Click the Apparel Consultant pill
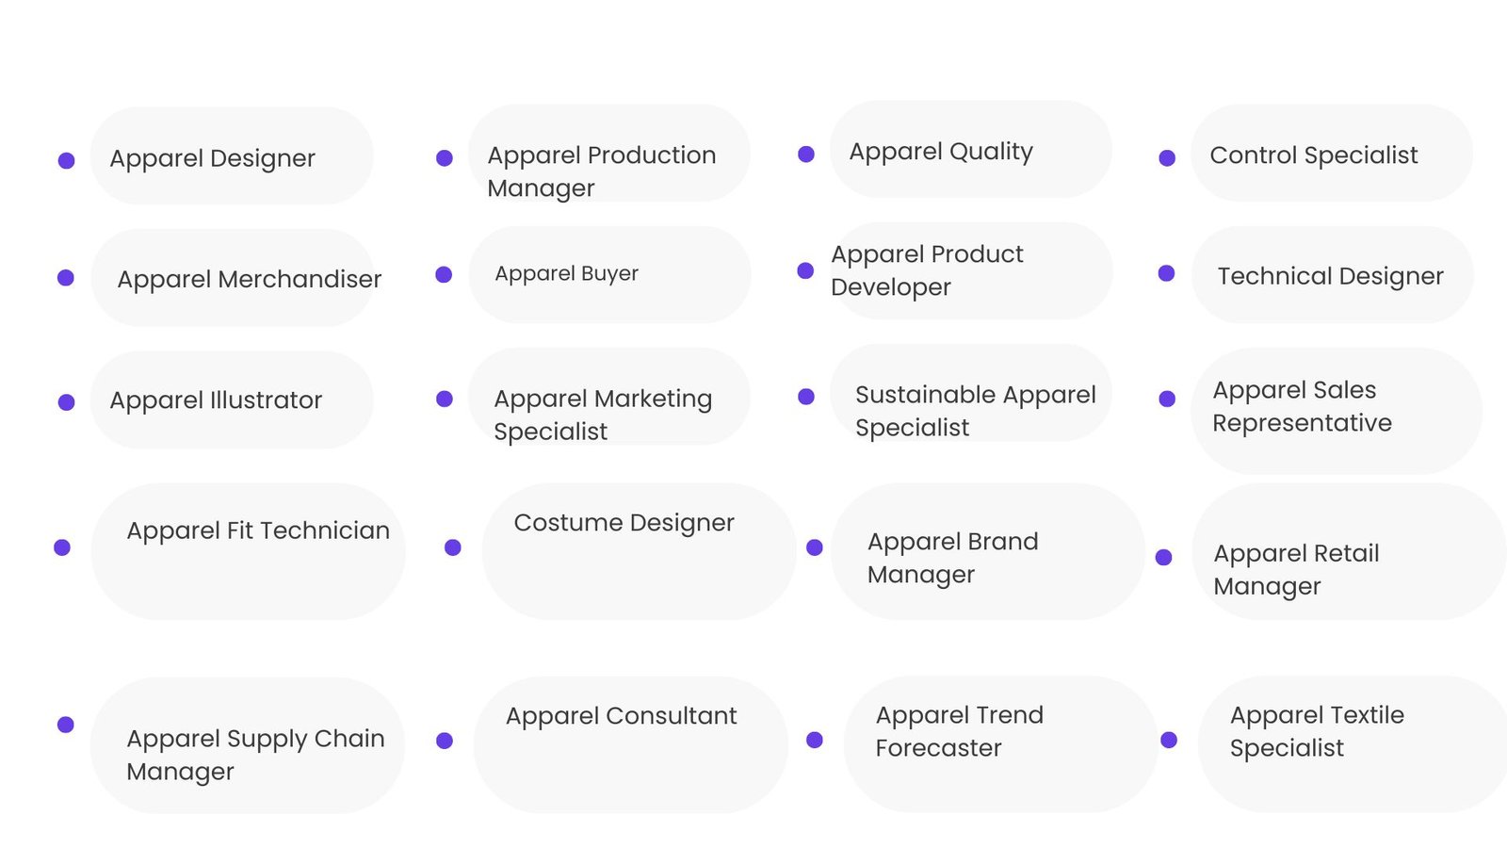This screenshot has width=1507, height=848. pos(630,744)
